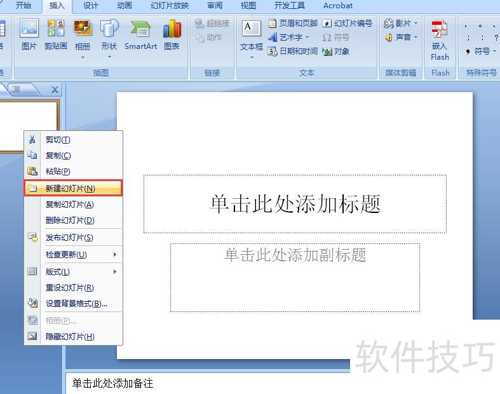
Task: Click the 隐藏幻灯片 icon in context menu
Action: point(32,336)
